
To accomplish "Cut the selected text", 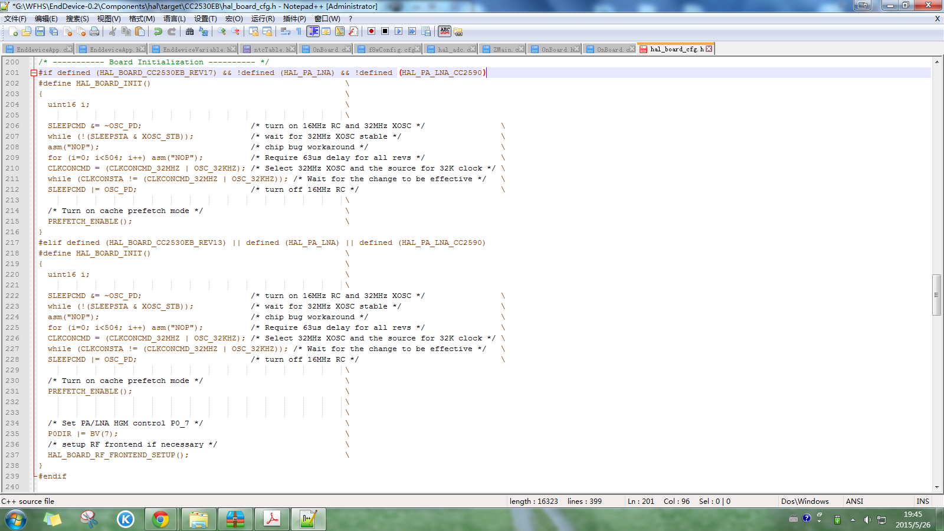I will click(113, 31).
